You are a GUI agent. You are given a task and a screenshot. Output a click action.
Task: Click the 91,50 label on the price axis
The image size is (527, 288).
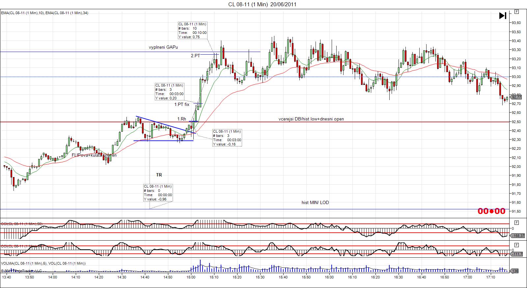coord(516,212)
